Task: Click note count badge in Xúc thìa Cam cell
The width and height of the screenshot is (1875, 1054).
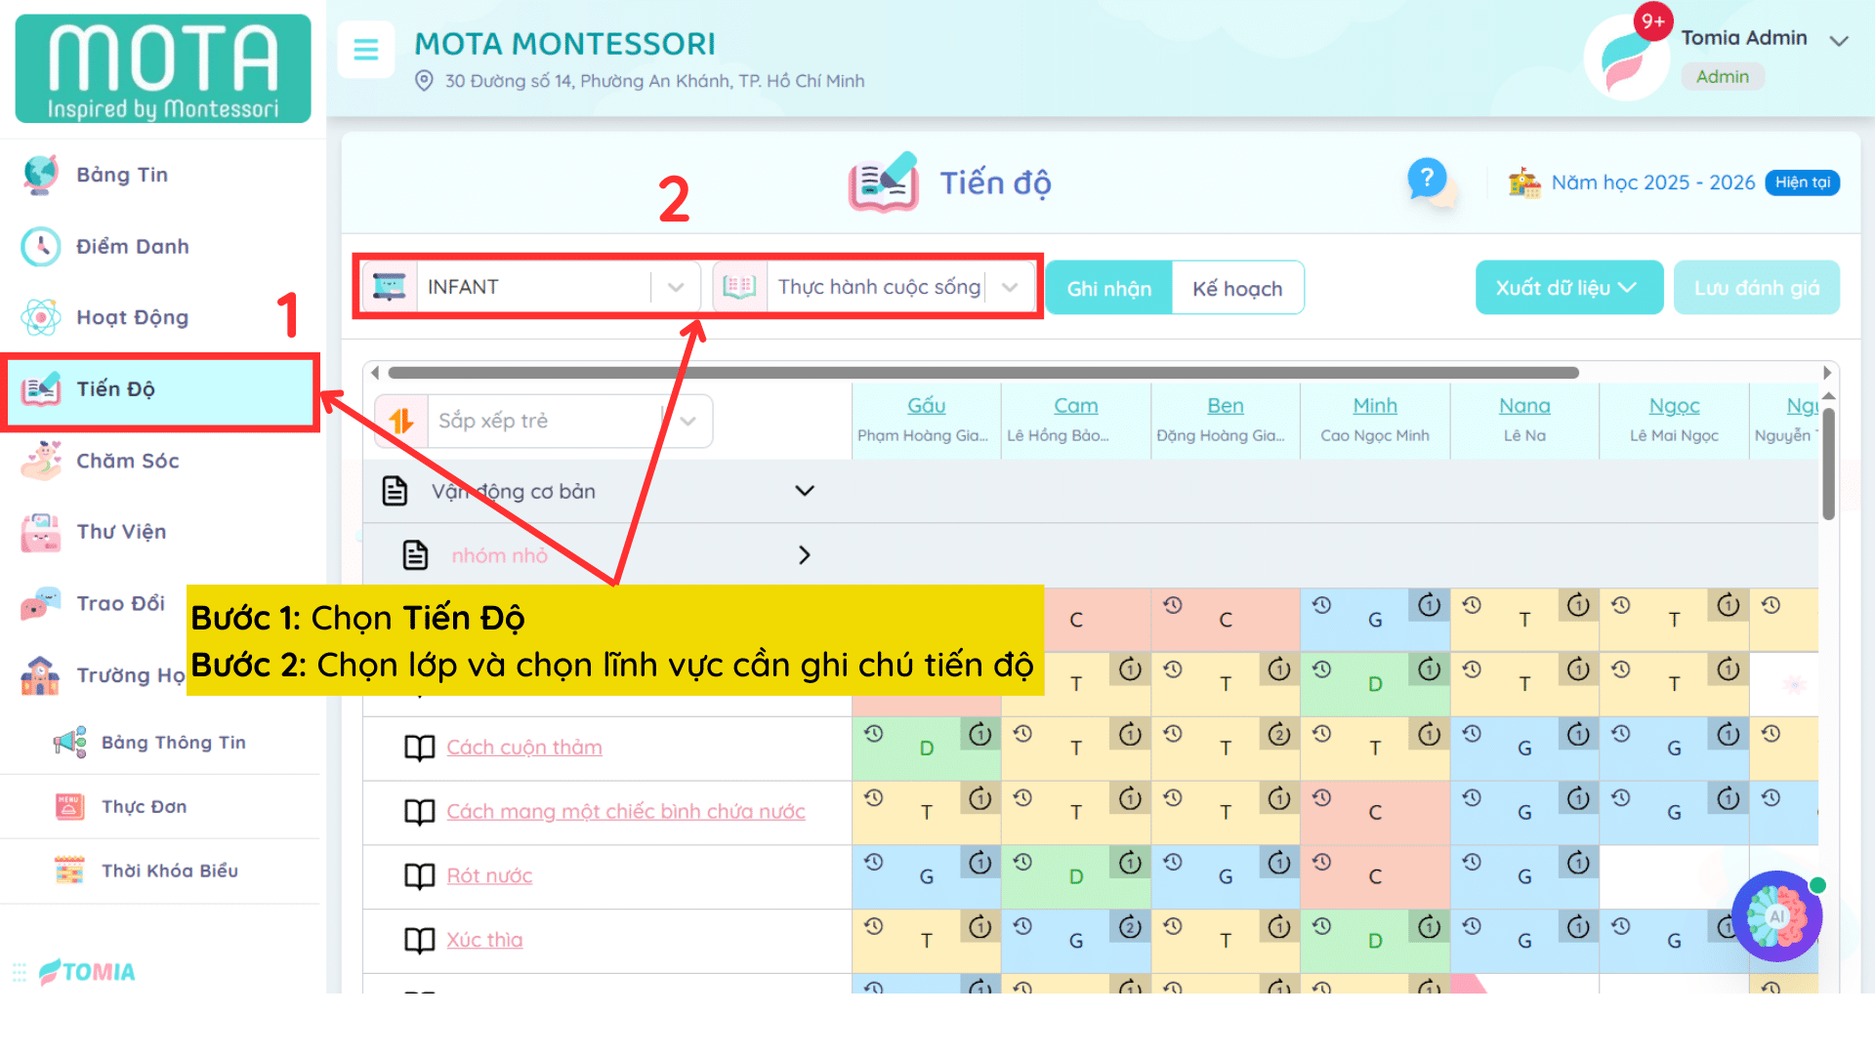Action: pyautogui.click(x=1130, y=927)
